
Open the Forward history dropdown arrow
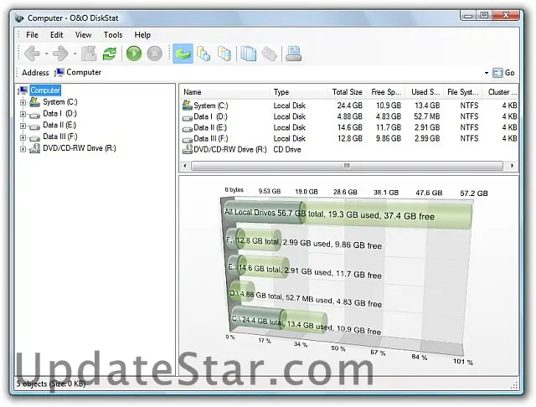coord(75,54)
